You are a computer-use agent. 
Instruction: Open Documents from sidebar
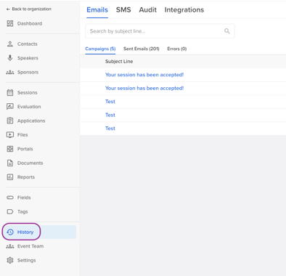[x=30, y=163]
